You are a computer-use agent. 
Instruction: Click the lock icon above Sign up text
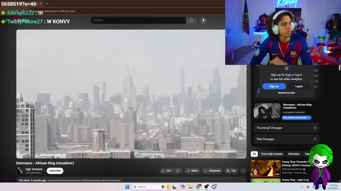pyautogui.click(x=286, y=68)
